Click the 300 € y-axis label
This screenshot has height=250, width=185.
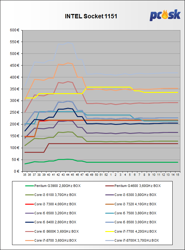coord(15,101)
